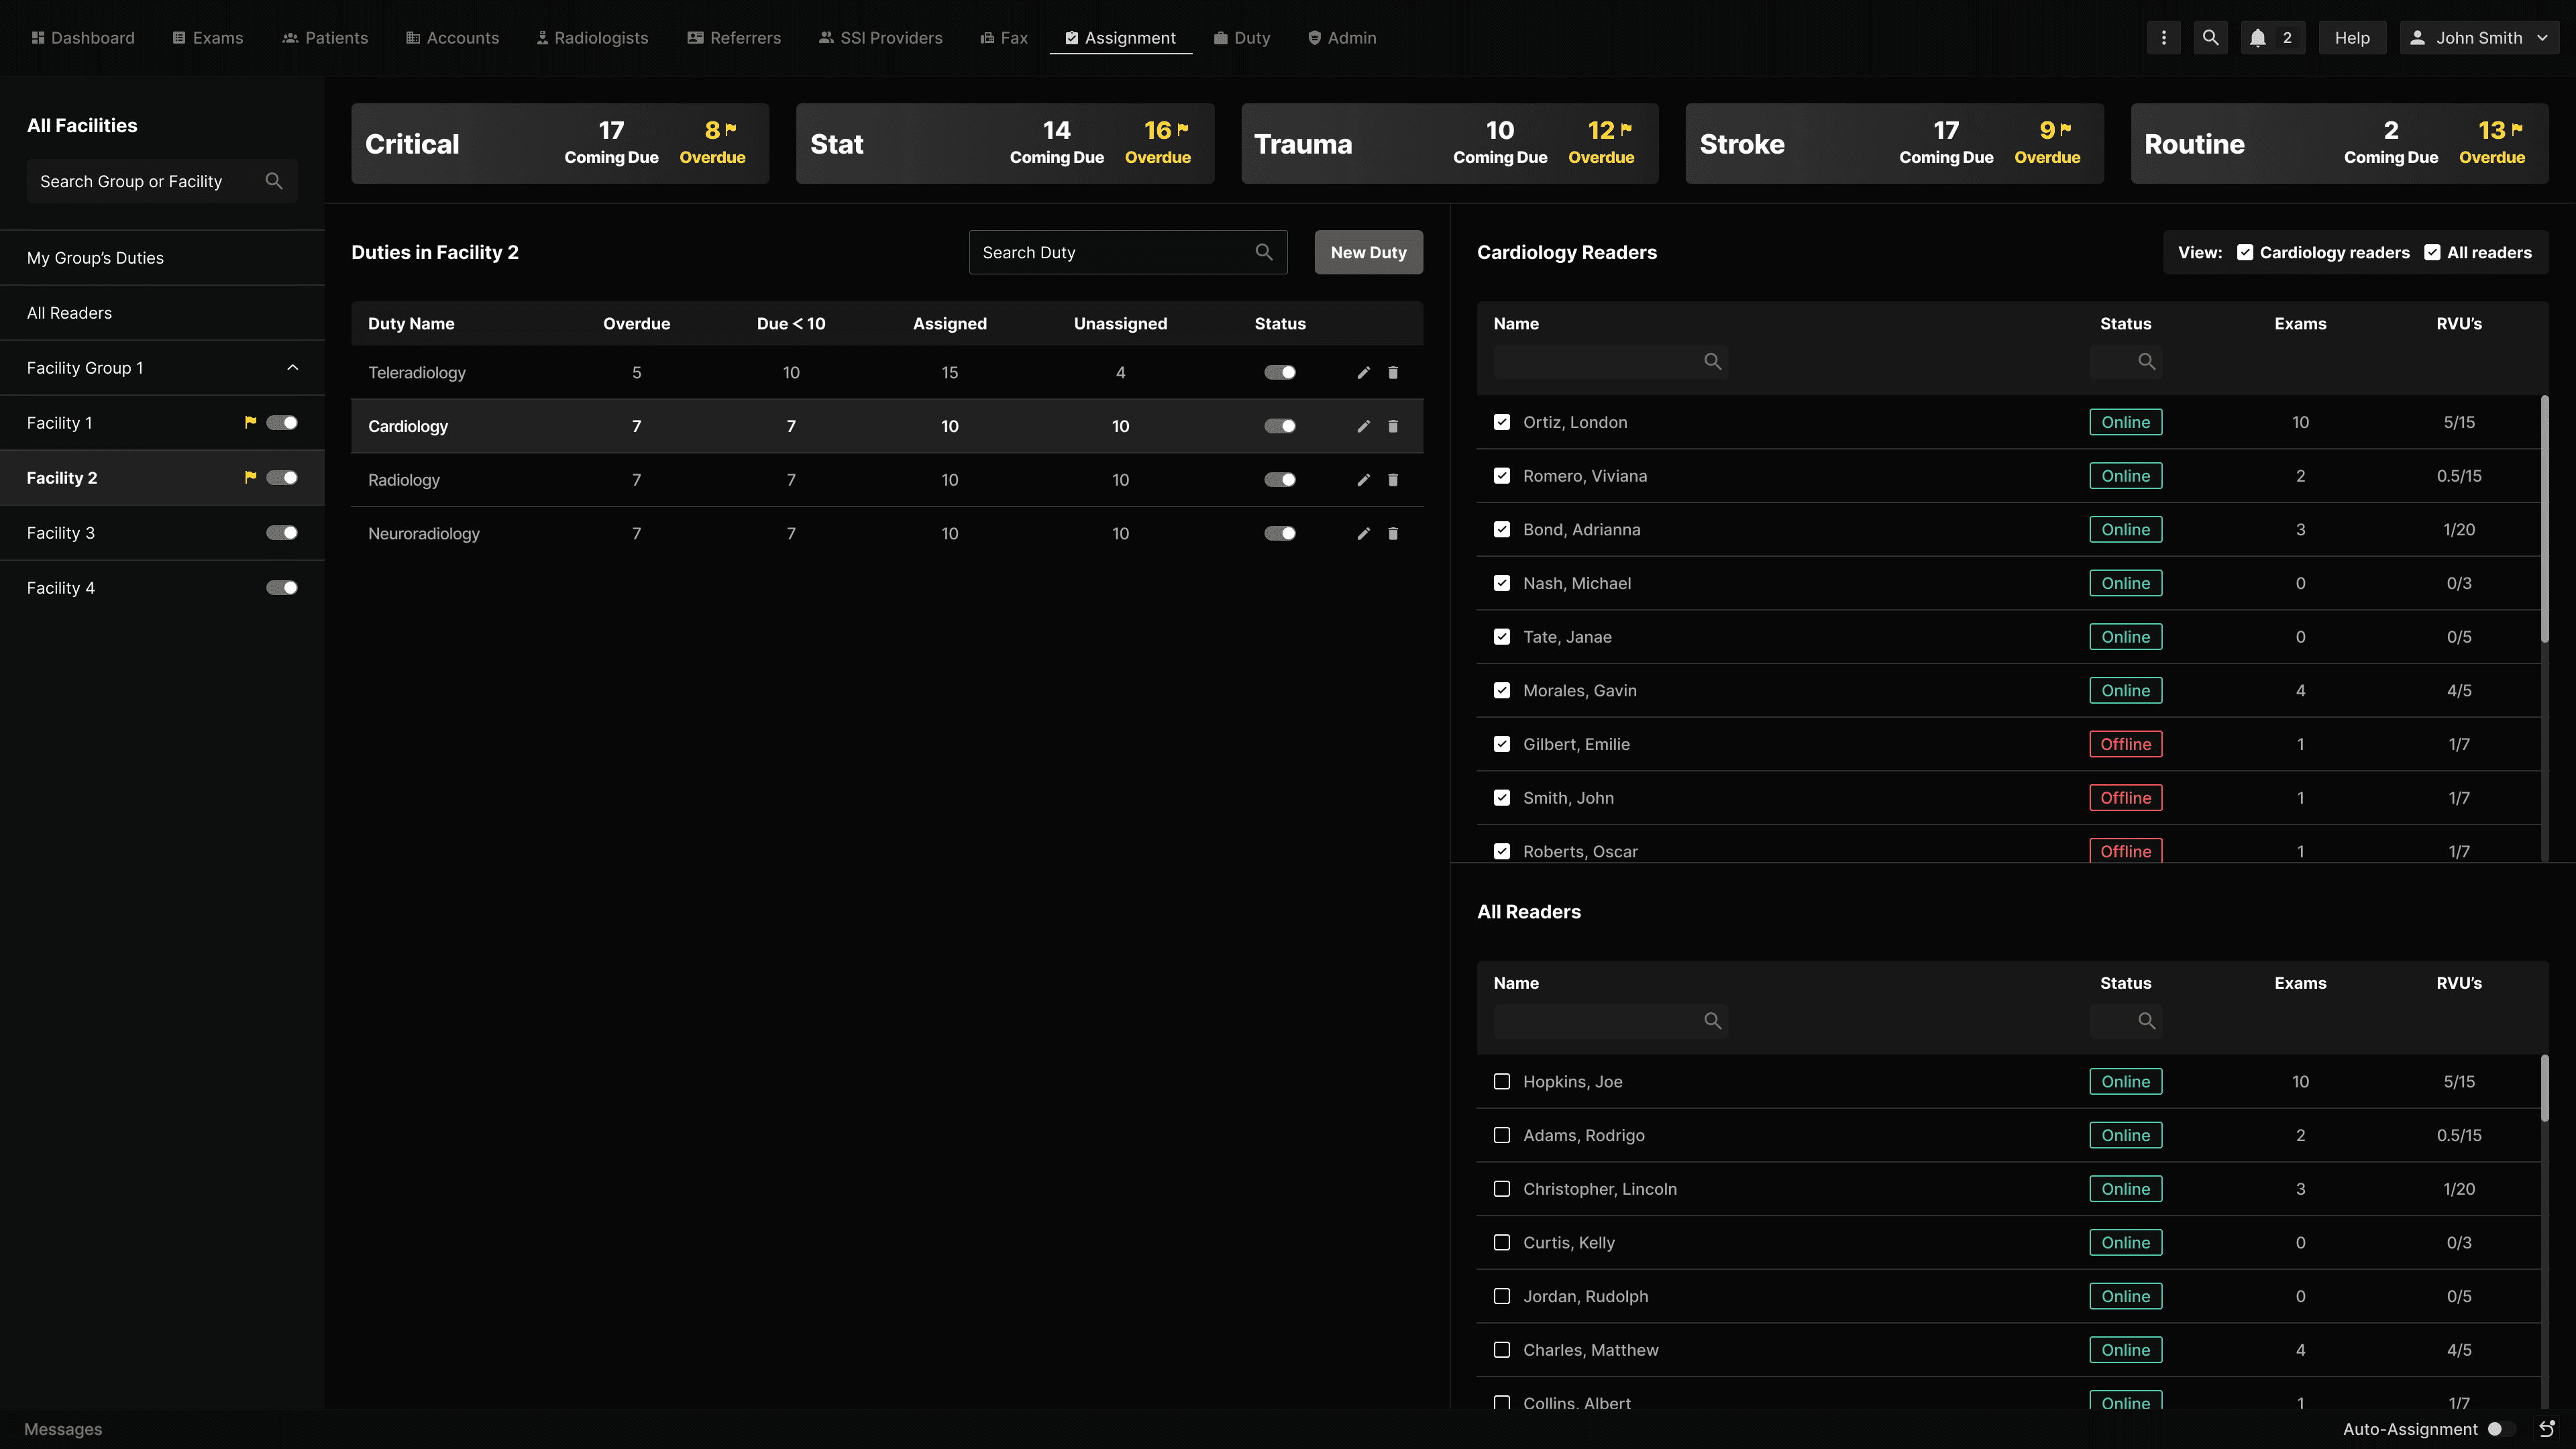Delete the Cardiology duty with trash icon

tap(1393, 427)
